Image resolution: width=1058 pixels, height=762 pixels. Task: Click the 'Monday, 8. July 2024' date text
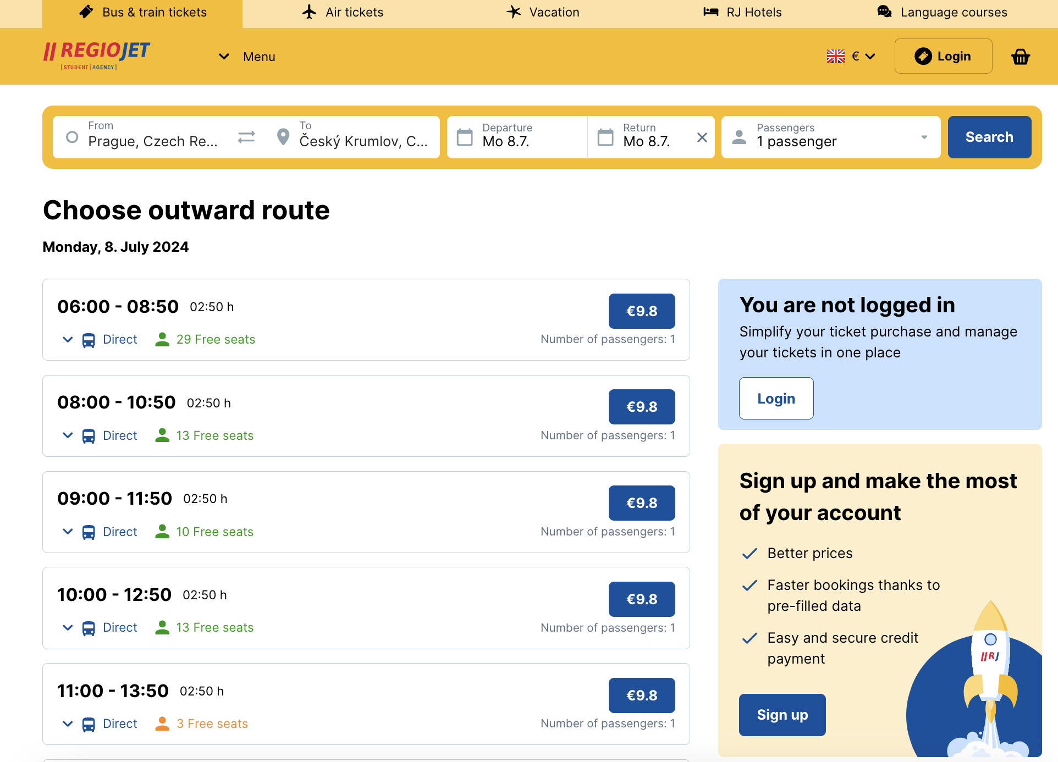pos(115,247)
